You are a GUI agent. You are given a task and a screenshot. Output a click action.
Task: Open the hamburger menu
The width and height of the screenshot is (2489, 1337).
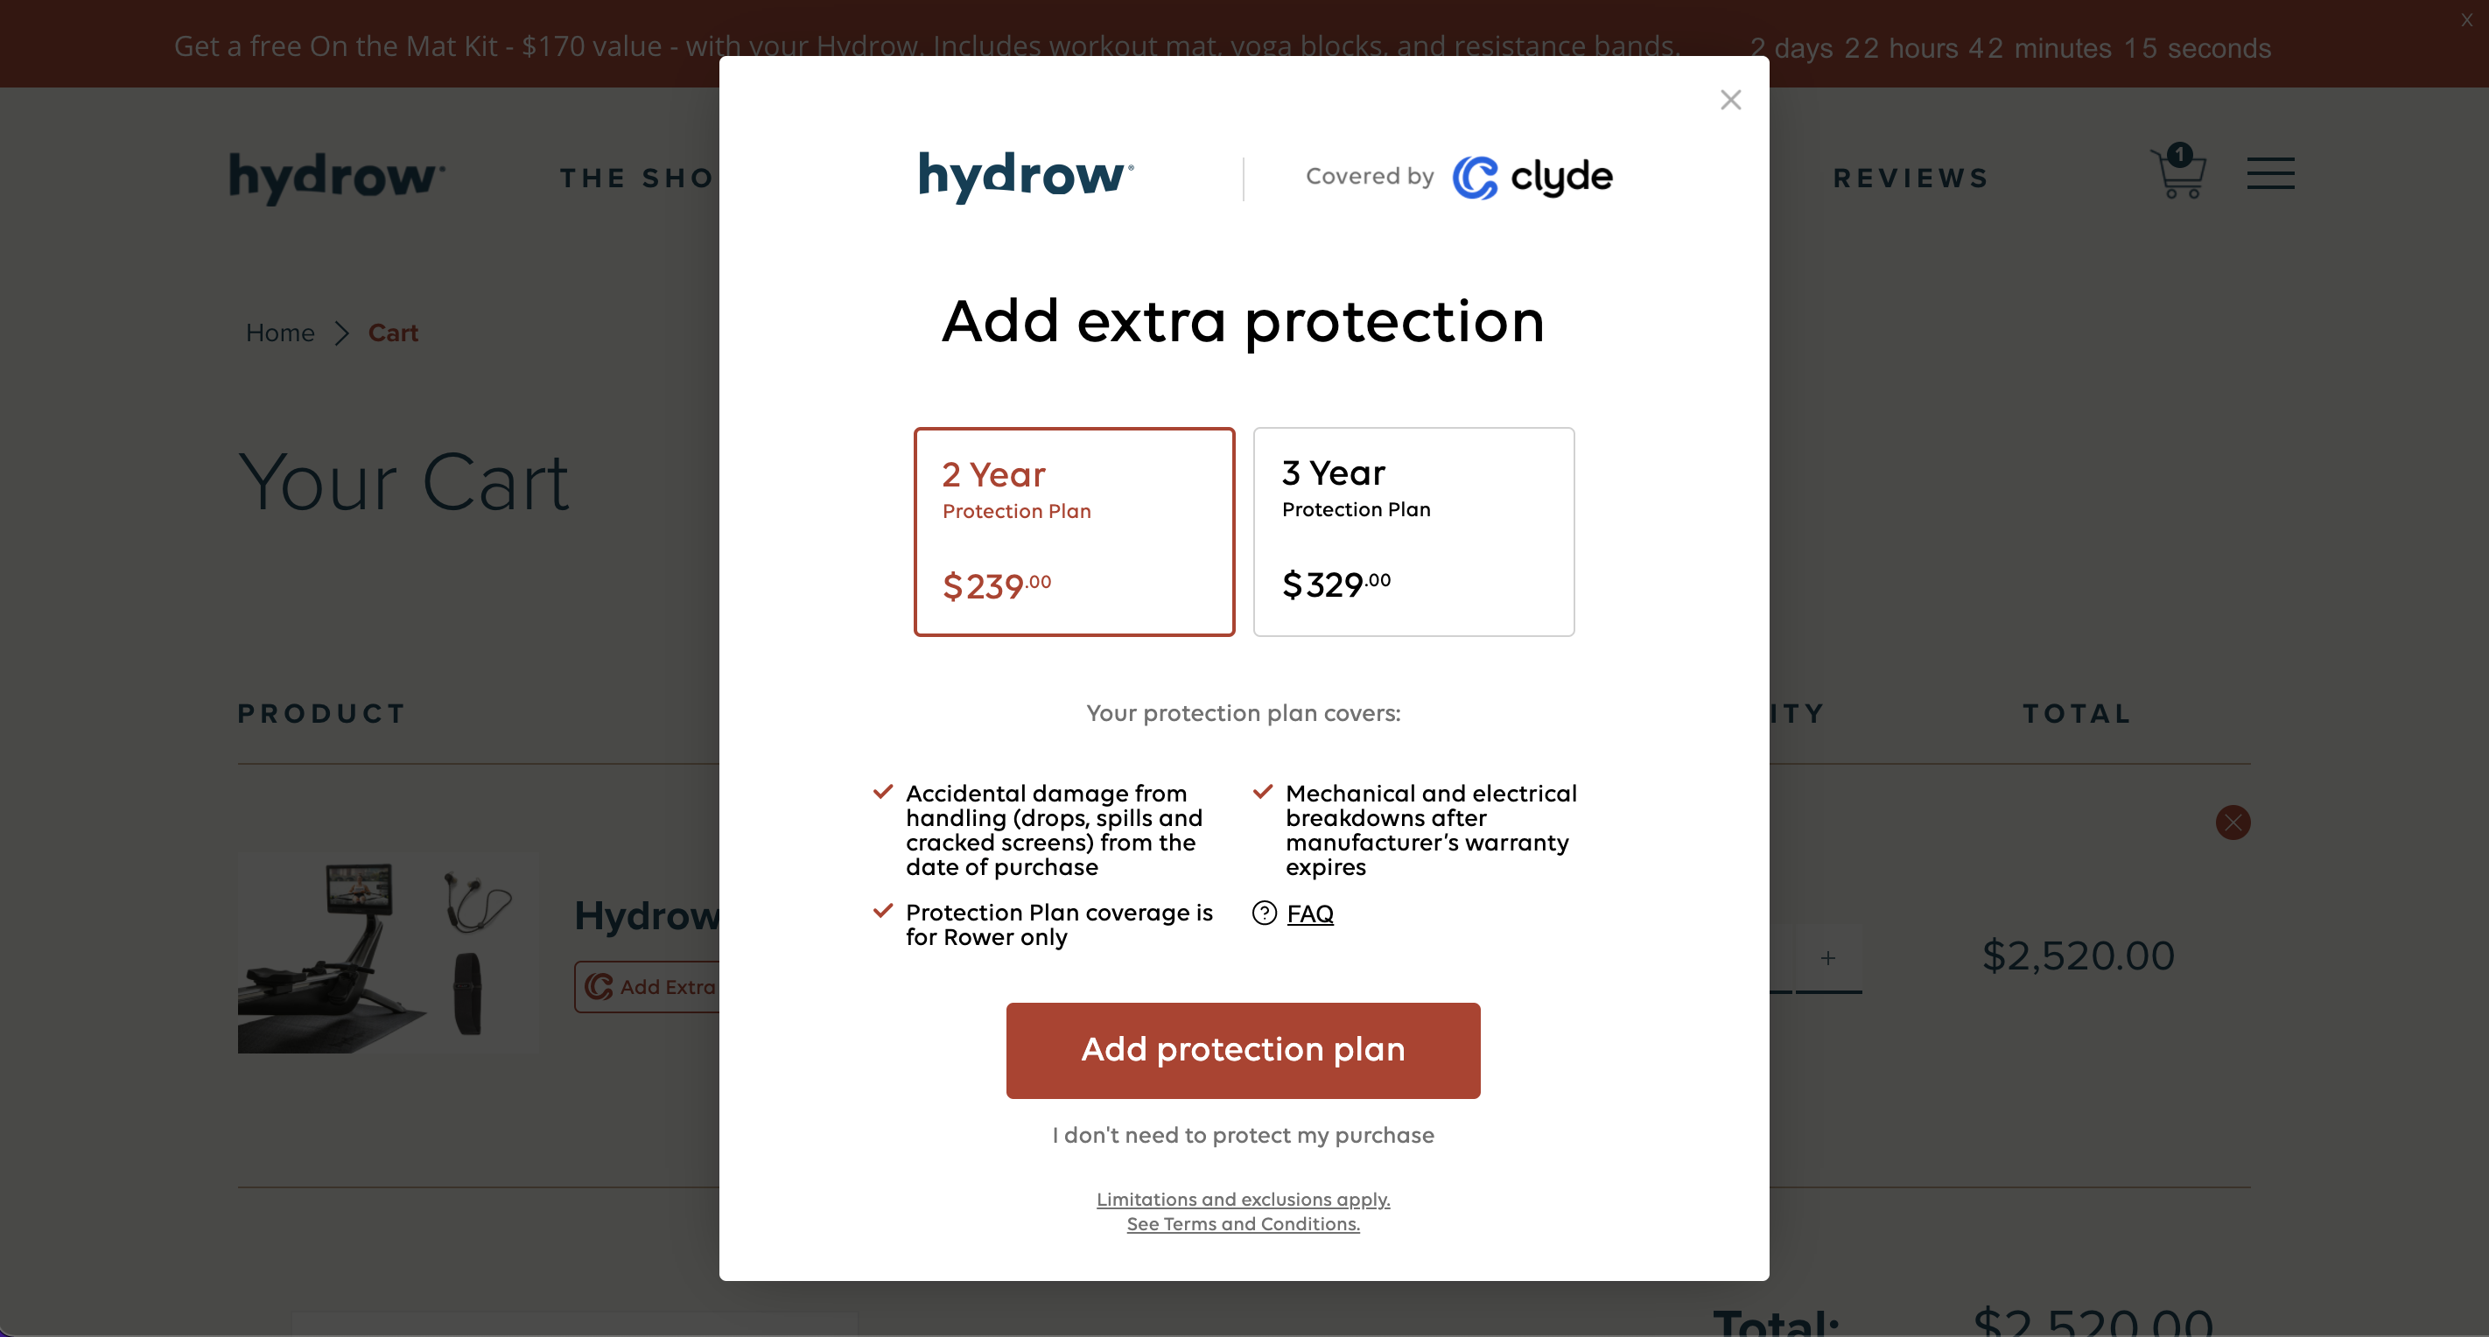tap(2269, 173)
